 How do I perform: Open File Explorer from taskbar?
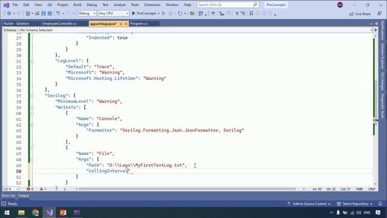click(21, 213)
